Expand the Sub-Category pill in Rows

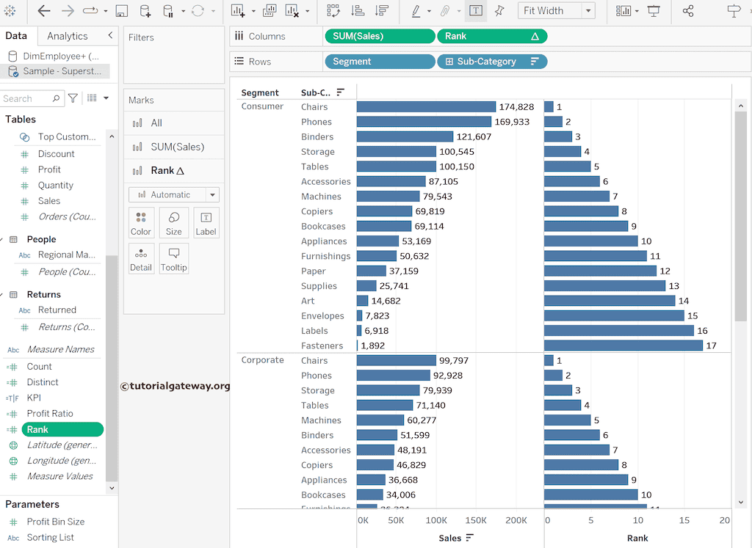click(447, 62)
